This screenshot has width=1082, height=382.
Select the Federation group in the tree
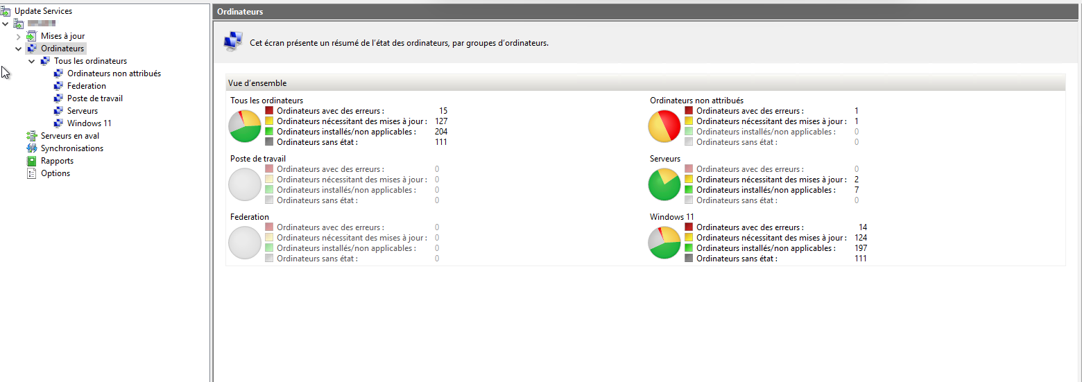click(x=87, y=86)
